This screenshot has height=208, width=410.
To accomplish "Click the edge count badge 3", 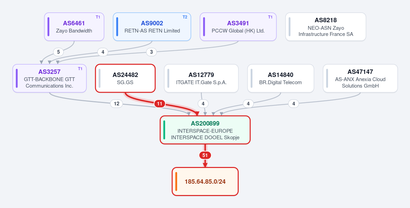I will (x=151, y=52).
